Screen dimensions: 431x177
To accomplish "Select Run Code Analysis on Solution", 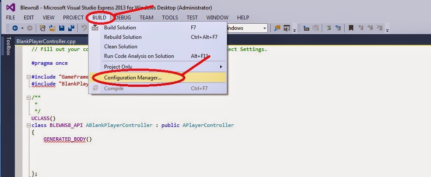I will (158, 56).
